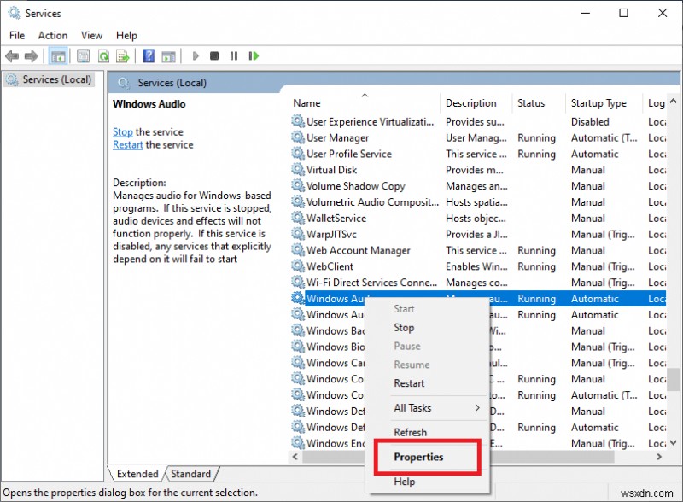Click the horizontal scrollbar right arrow
Viewport: 683px width, 502px height.
tap(659, 457)
